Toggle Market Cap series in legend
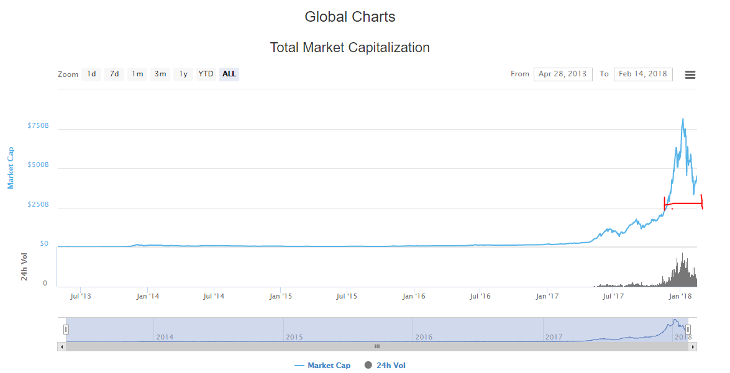The image size is (730, 373). click(x=329, y=366)
